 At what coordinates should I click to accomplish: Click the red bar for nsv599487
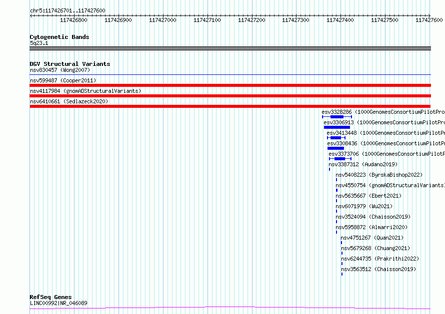point(230,85)
